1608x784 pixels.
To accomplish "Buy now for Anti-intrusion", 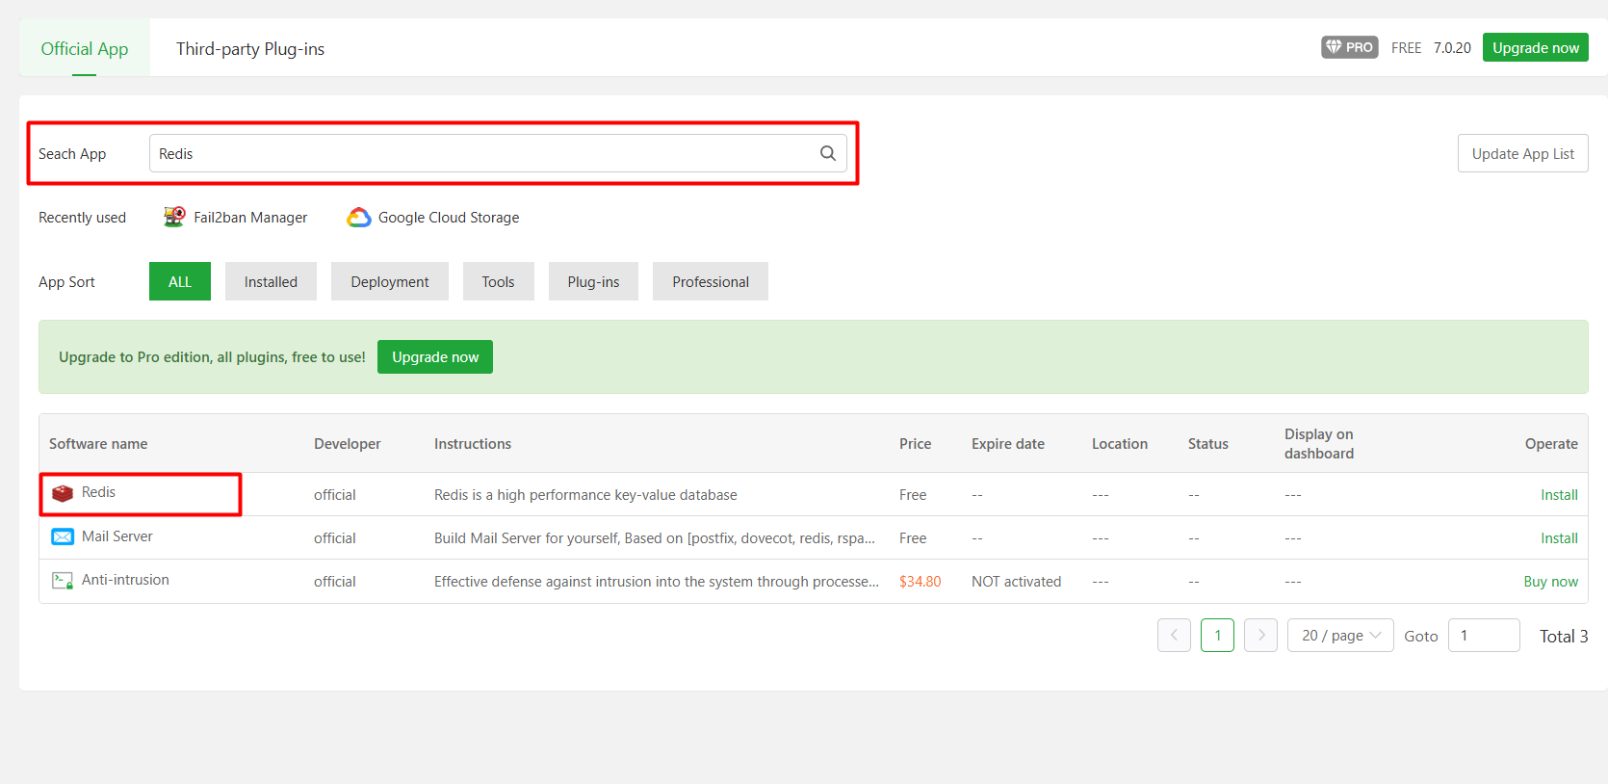I will pyautogui.click(x=1550, y=581).
